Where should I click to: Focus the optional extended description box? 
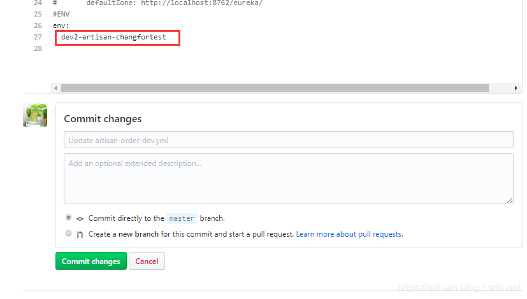[289, 179]
